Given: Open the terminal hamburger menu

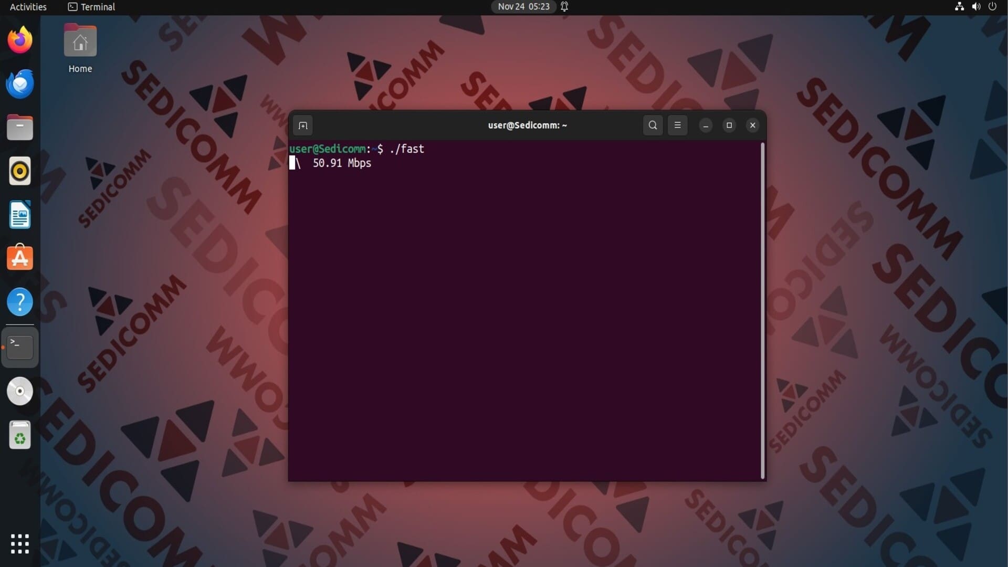Looking at the screenshot, I should (677, 125).
